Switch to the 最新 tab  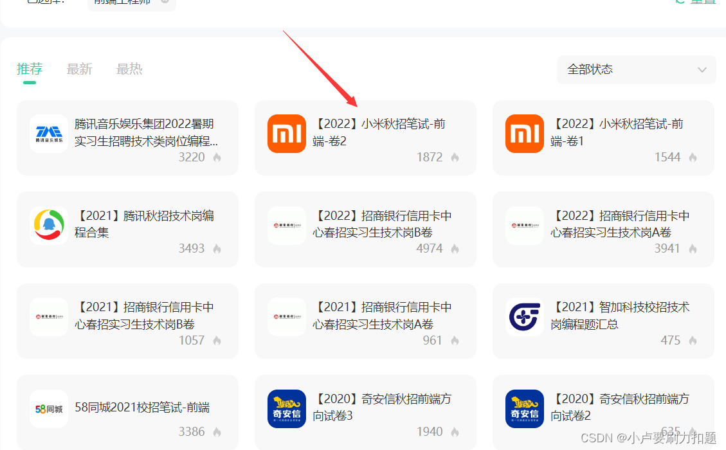(x=79, y=69)
